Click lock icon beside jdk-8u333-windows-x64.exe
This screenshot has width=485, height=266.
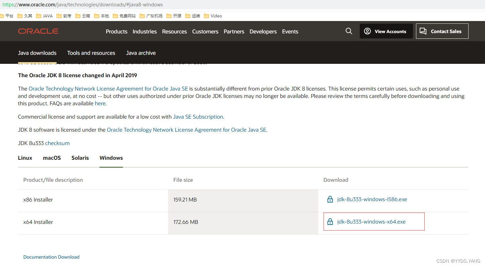pyautogui.click(x=330, y=222)
